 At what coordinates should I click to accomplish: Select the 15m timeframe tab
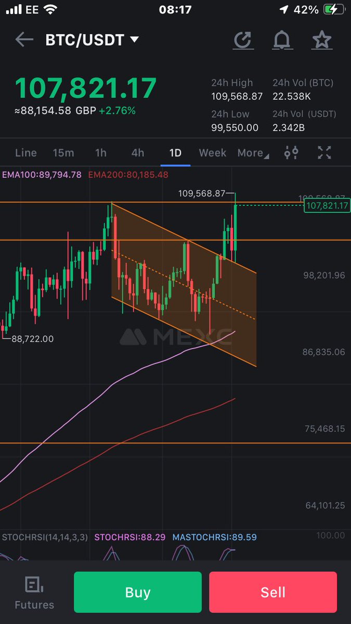click(x=63, y=153)
